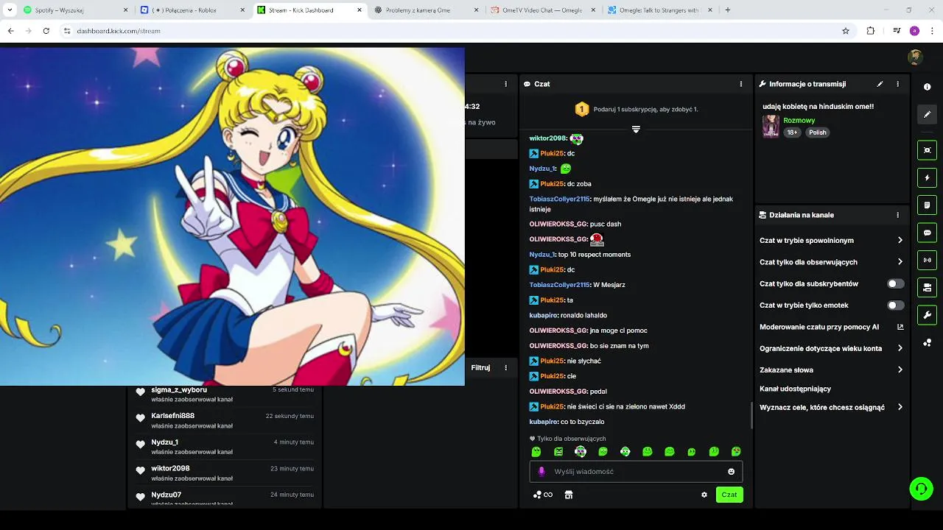Open Działania na kanale three-dot menu
943x530 pixels.
tap(897, 215)
